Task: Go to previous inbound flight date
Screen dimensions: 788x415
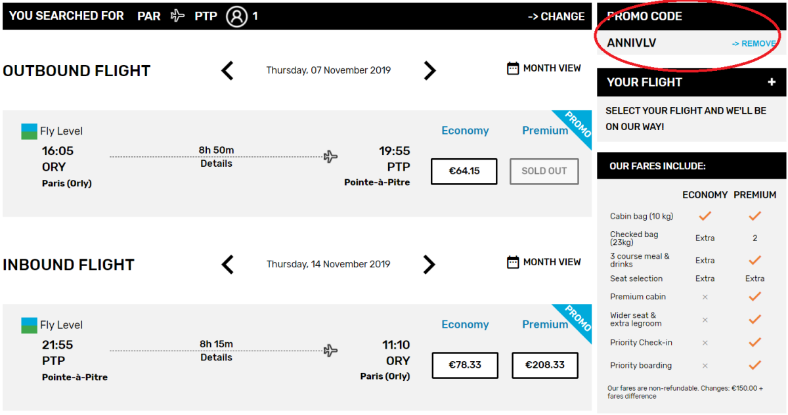Action: (227, 265)
